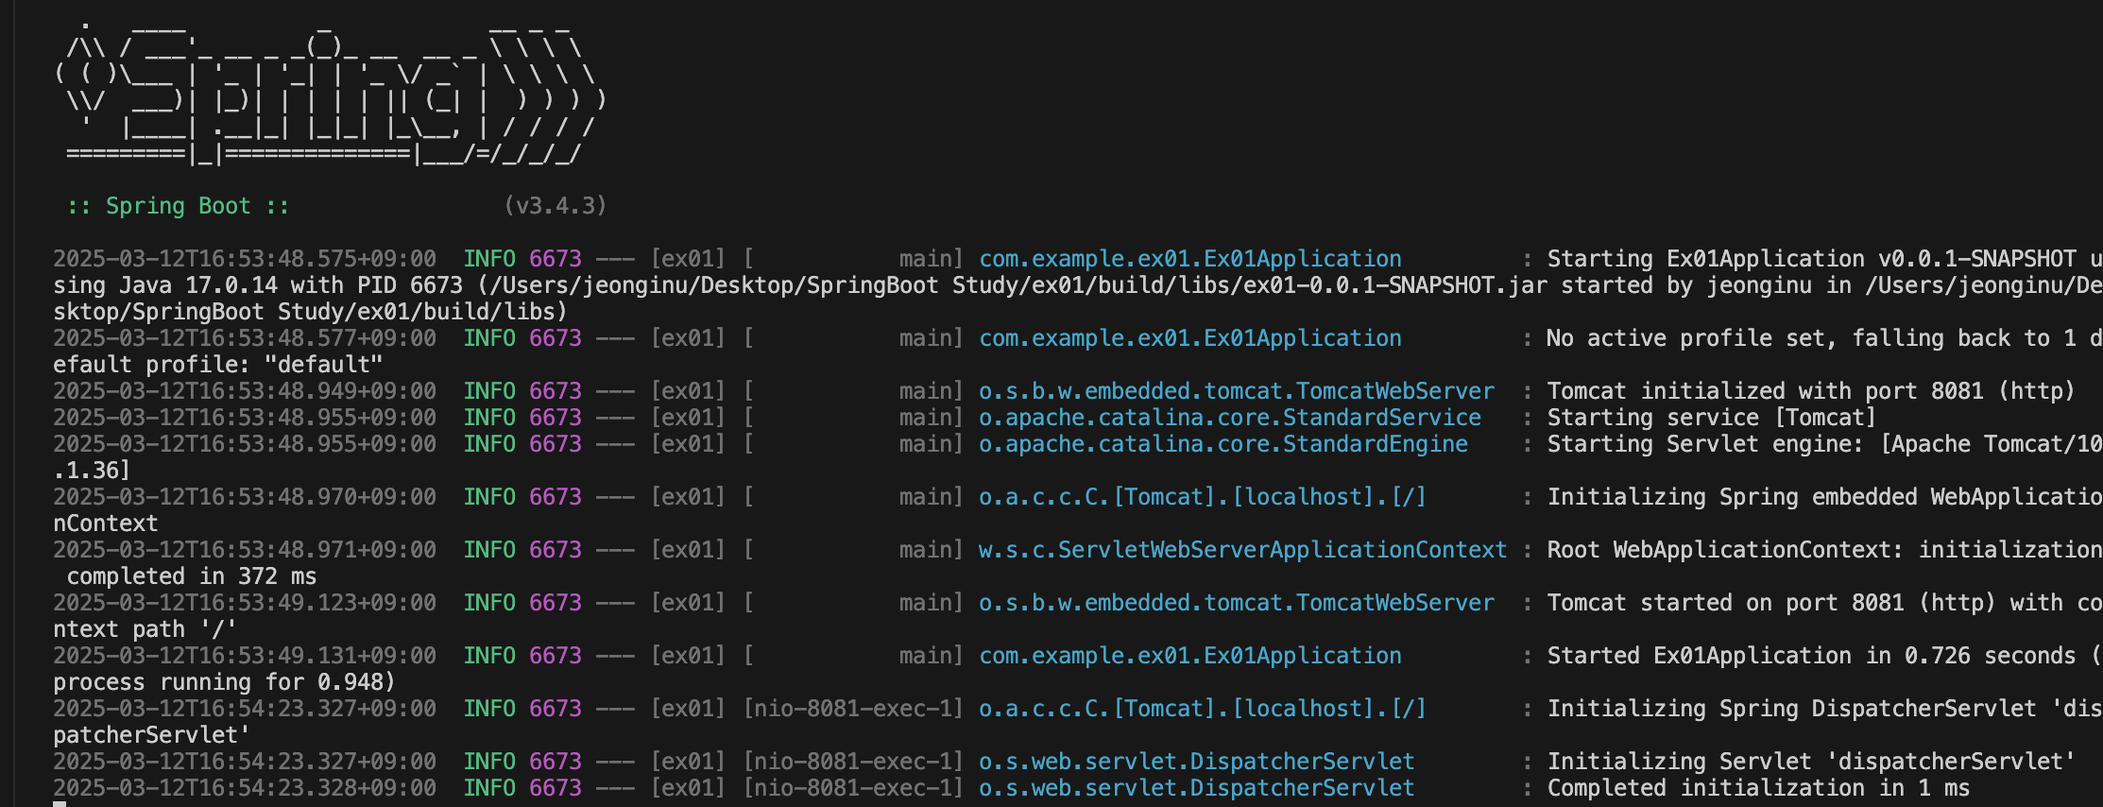Click 'sktop/SpringBoot Study/ex01/build/libs)' path line
Screen dimensions: 2103x807
pyautogui.click(x=310, y=312)
